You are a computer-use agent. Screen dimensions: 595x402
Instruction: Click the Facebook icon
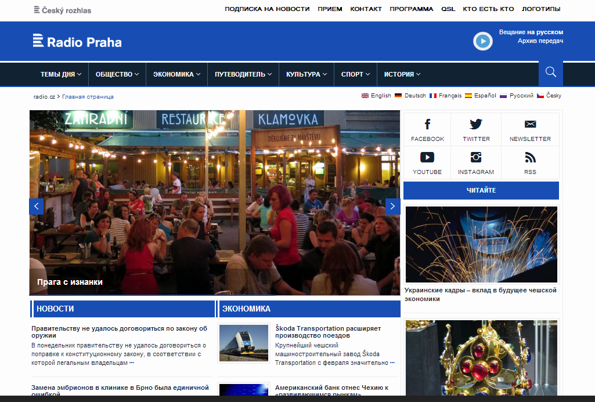pos(427,124)
